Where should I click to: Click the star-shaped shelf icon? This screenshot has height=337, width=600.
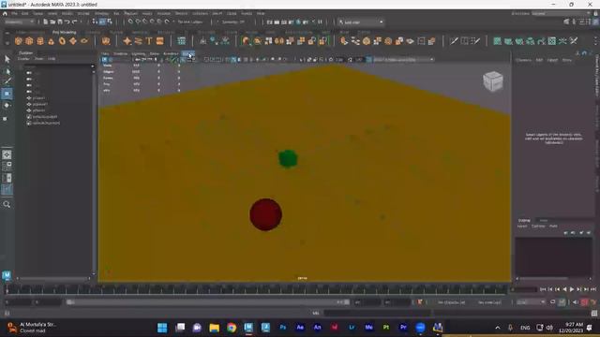point(127,41)
